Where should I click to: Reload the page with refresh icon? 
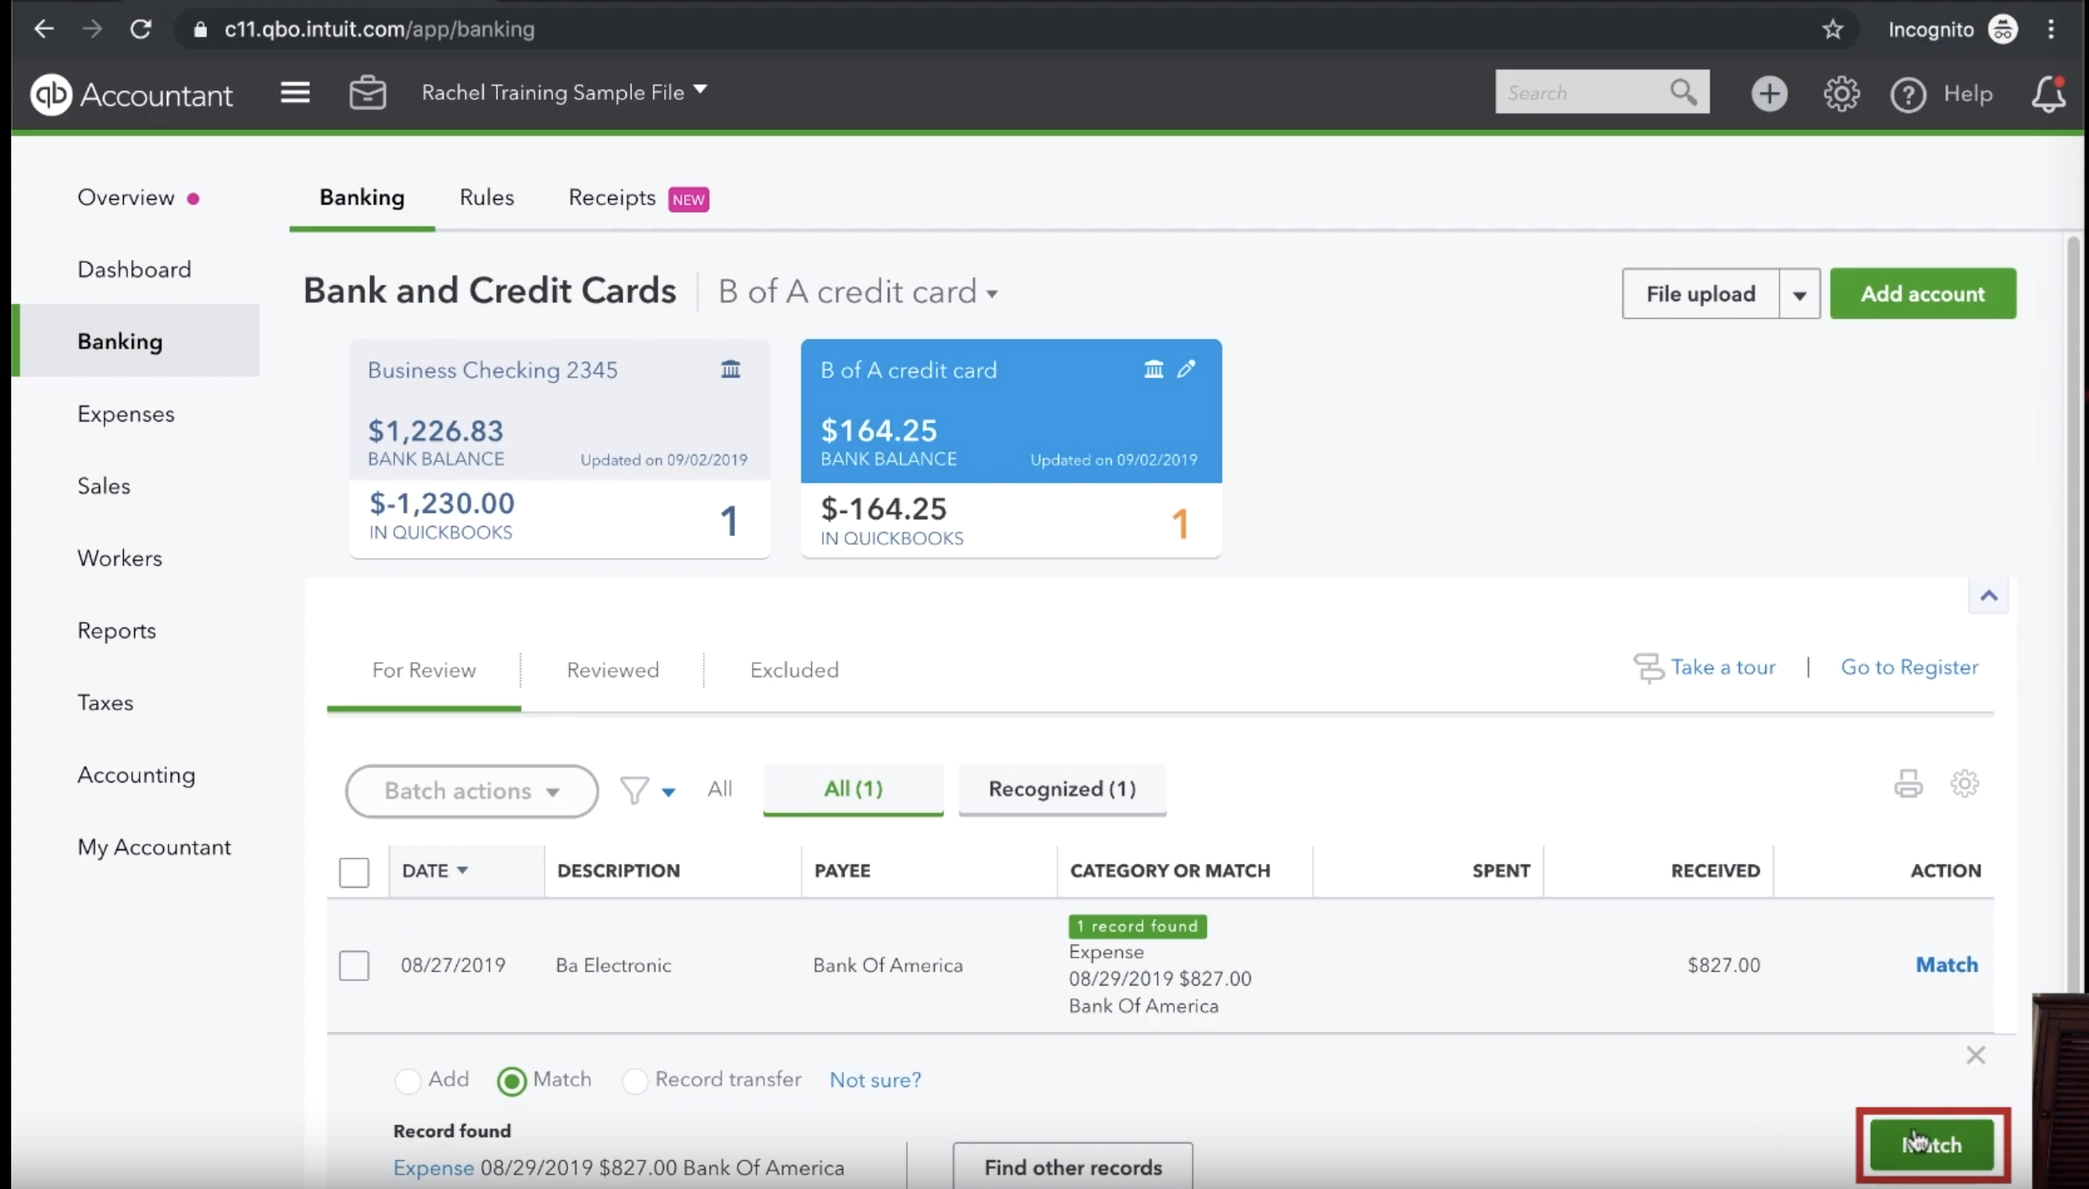141,30
